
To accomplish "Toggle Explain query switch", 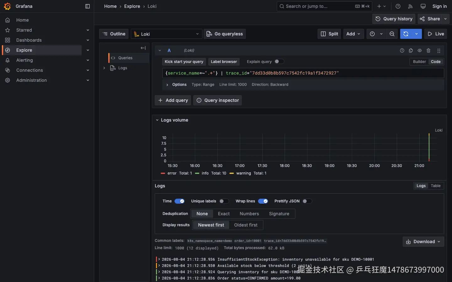I will tap(279, 61).
